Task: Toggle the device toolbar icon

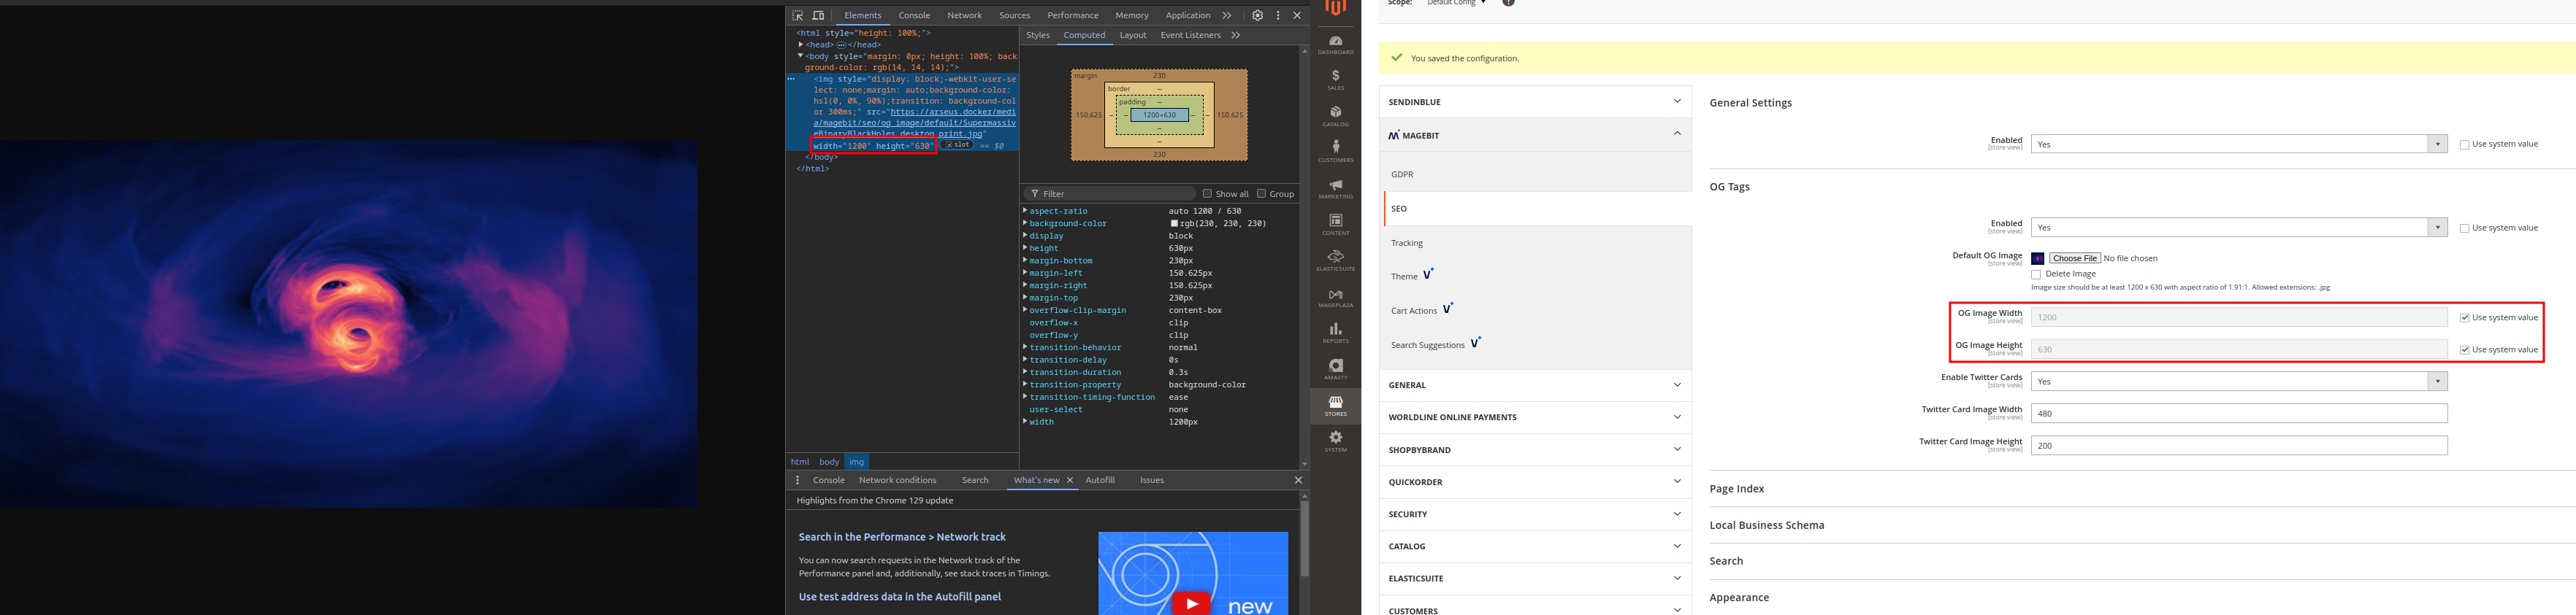Action: coord(818,16)
